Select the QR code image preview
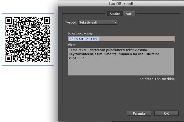 click(x=28, y=39)
